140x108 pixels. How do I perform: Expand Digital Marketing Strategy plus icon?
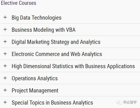click(5, 42)
